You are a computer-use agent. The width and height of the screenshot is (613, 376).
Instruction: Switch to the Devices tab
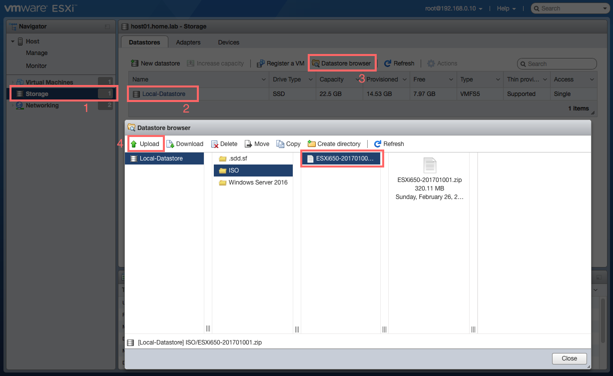[228, 42]
